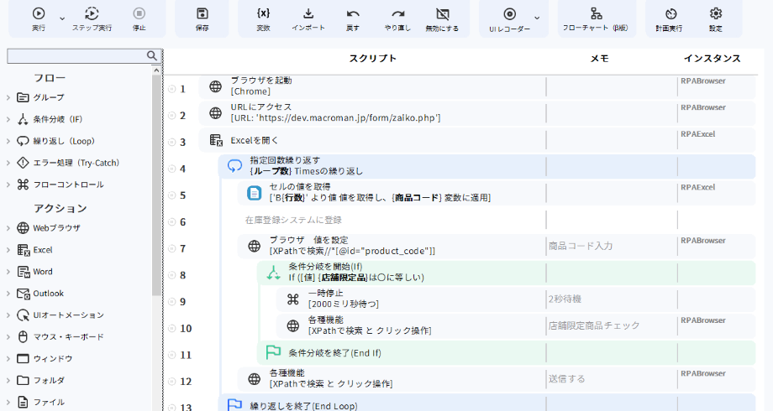
Task: Click the 戻す undo arrow
Action: pyautogui.click(x=353, y=13)
